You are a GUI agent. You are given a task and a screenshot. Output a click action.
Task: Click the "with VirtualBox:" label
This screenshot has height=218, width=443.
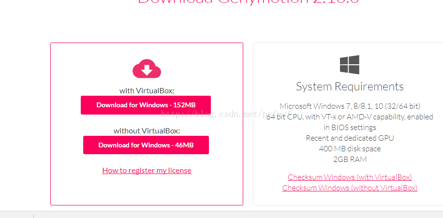(x=147, y=91)
